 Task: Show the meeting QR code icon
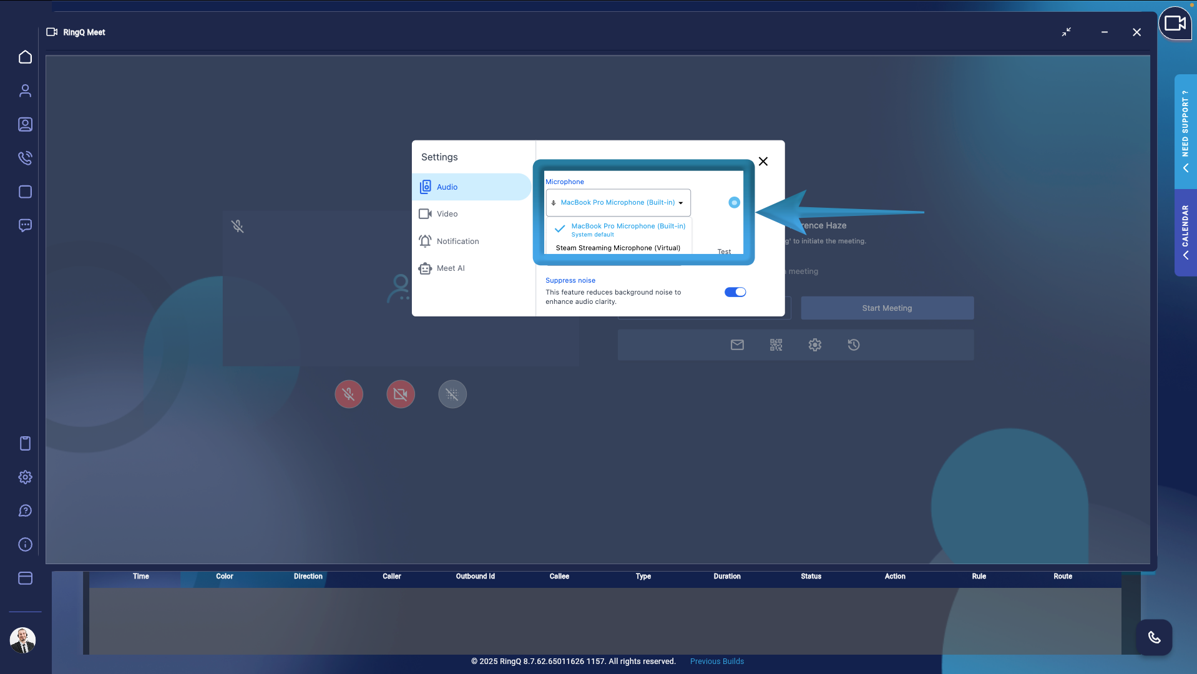(x=776, y=344)
